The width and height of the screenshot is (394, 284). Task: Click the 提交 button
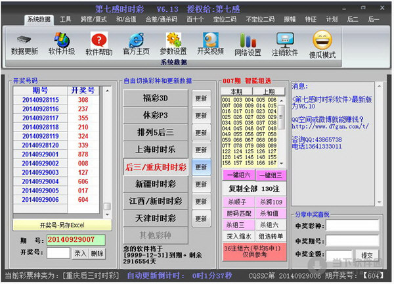pos(367,256)
